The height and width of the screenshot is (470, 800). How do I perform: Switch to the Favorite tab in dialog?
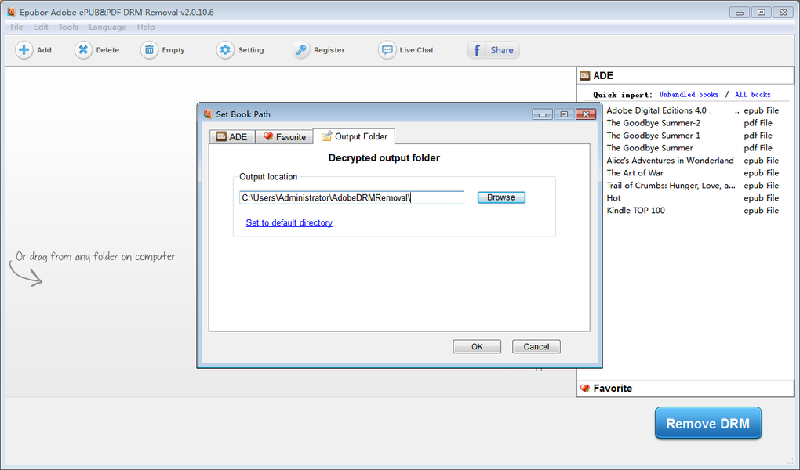284,136
